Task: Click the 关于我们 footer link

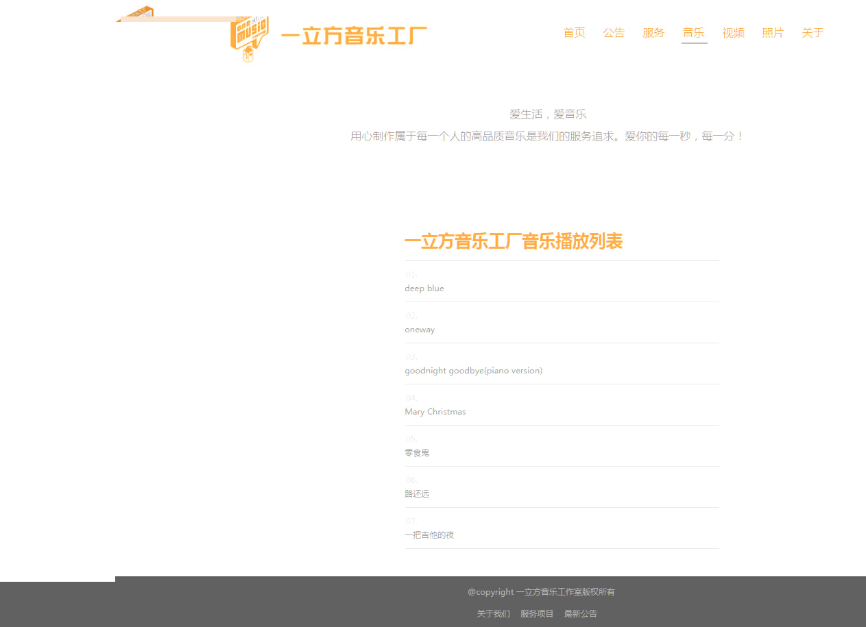Action: coord(493,614)
